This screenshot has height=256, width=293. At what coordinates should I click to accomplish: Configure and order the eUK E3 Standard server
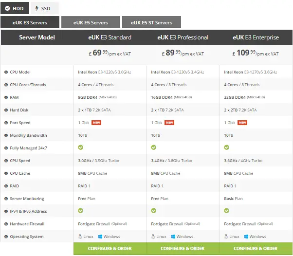(x=110, y=249)
